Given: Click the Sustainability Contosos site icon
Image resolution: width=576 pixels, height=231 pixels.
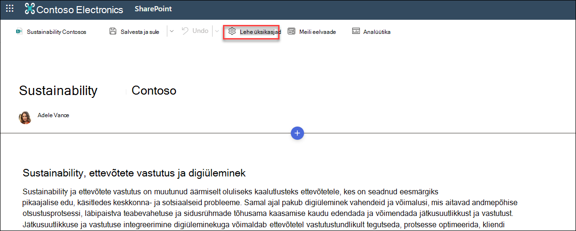Looking at the screenshot, I should pos(19,32).
